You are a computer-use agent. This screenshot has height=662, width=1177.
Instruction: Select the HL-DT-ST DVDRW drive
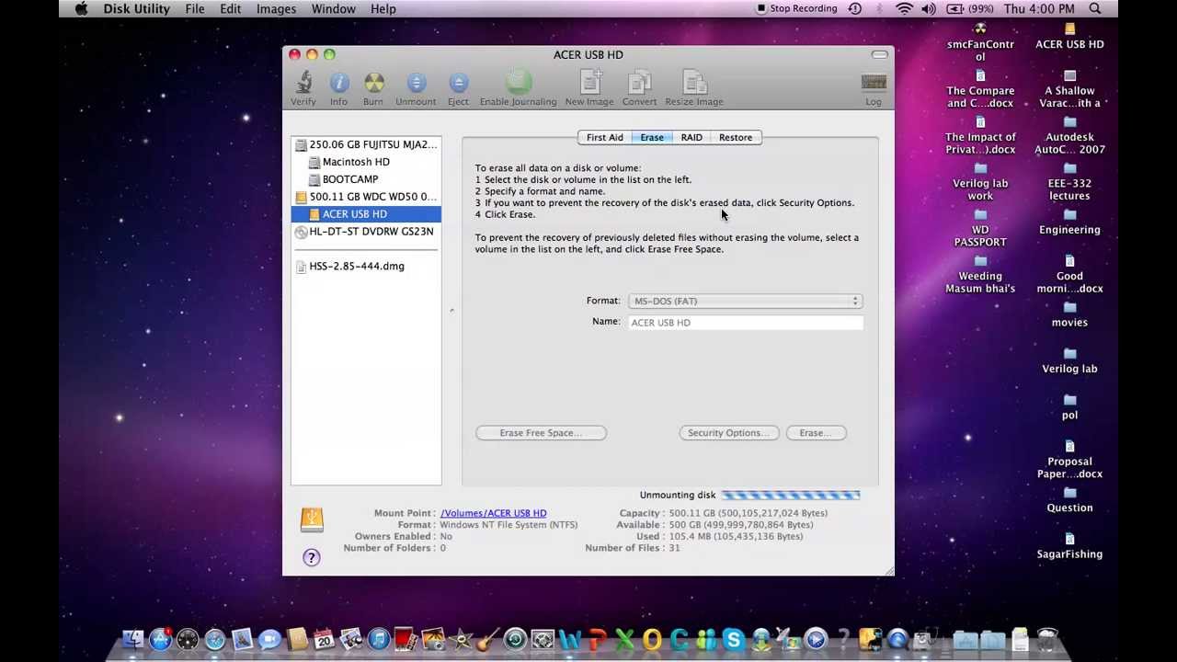[366, 232]
